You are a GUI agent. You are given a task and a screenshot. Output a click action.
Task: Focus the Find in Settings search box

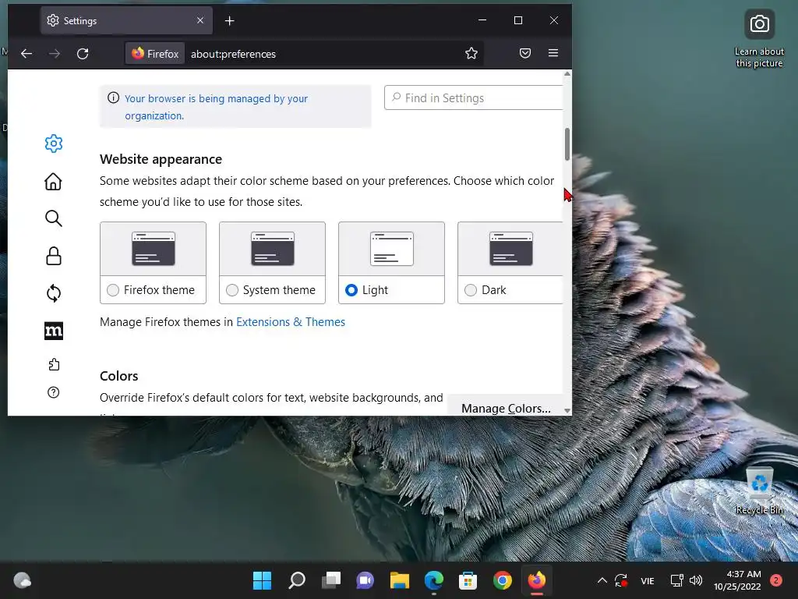[x=474, y=97]
